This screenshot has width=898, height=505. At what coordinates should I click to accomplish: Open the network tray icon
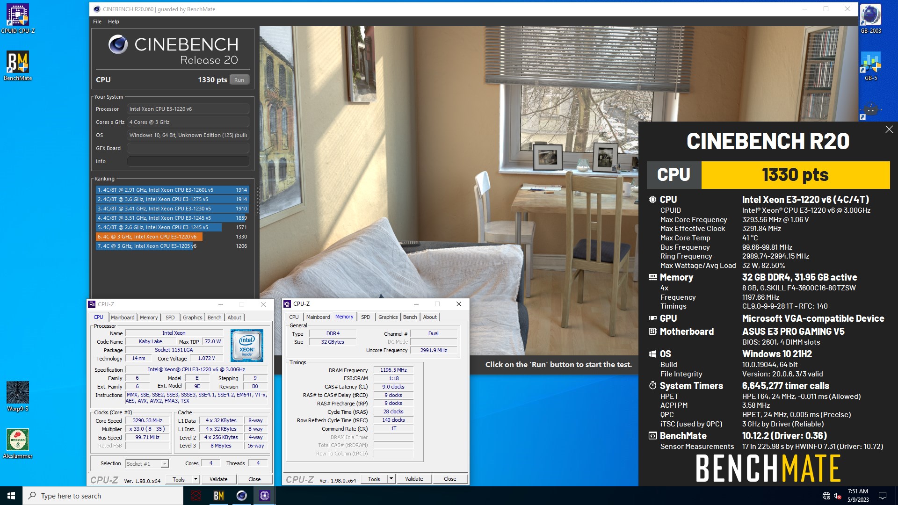coord(826,496)
